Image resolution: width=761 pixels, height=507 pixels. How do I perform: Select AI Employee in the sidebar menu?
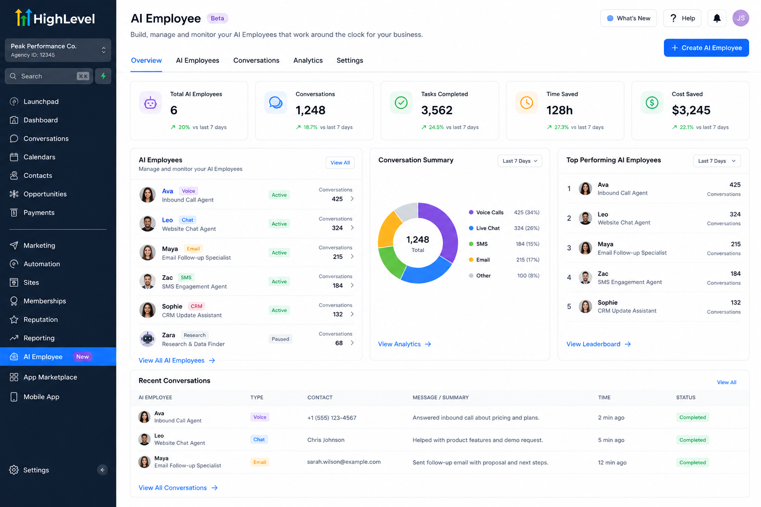[58, 356]
